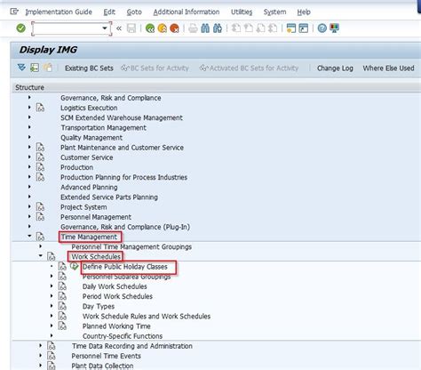Viewport: 421px width, 370px height.
Task: Click the execute clock icon for Define Public Holiday Classes
Action: click(x=74, y=266)
